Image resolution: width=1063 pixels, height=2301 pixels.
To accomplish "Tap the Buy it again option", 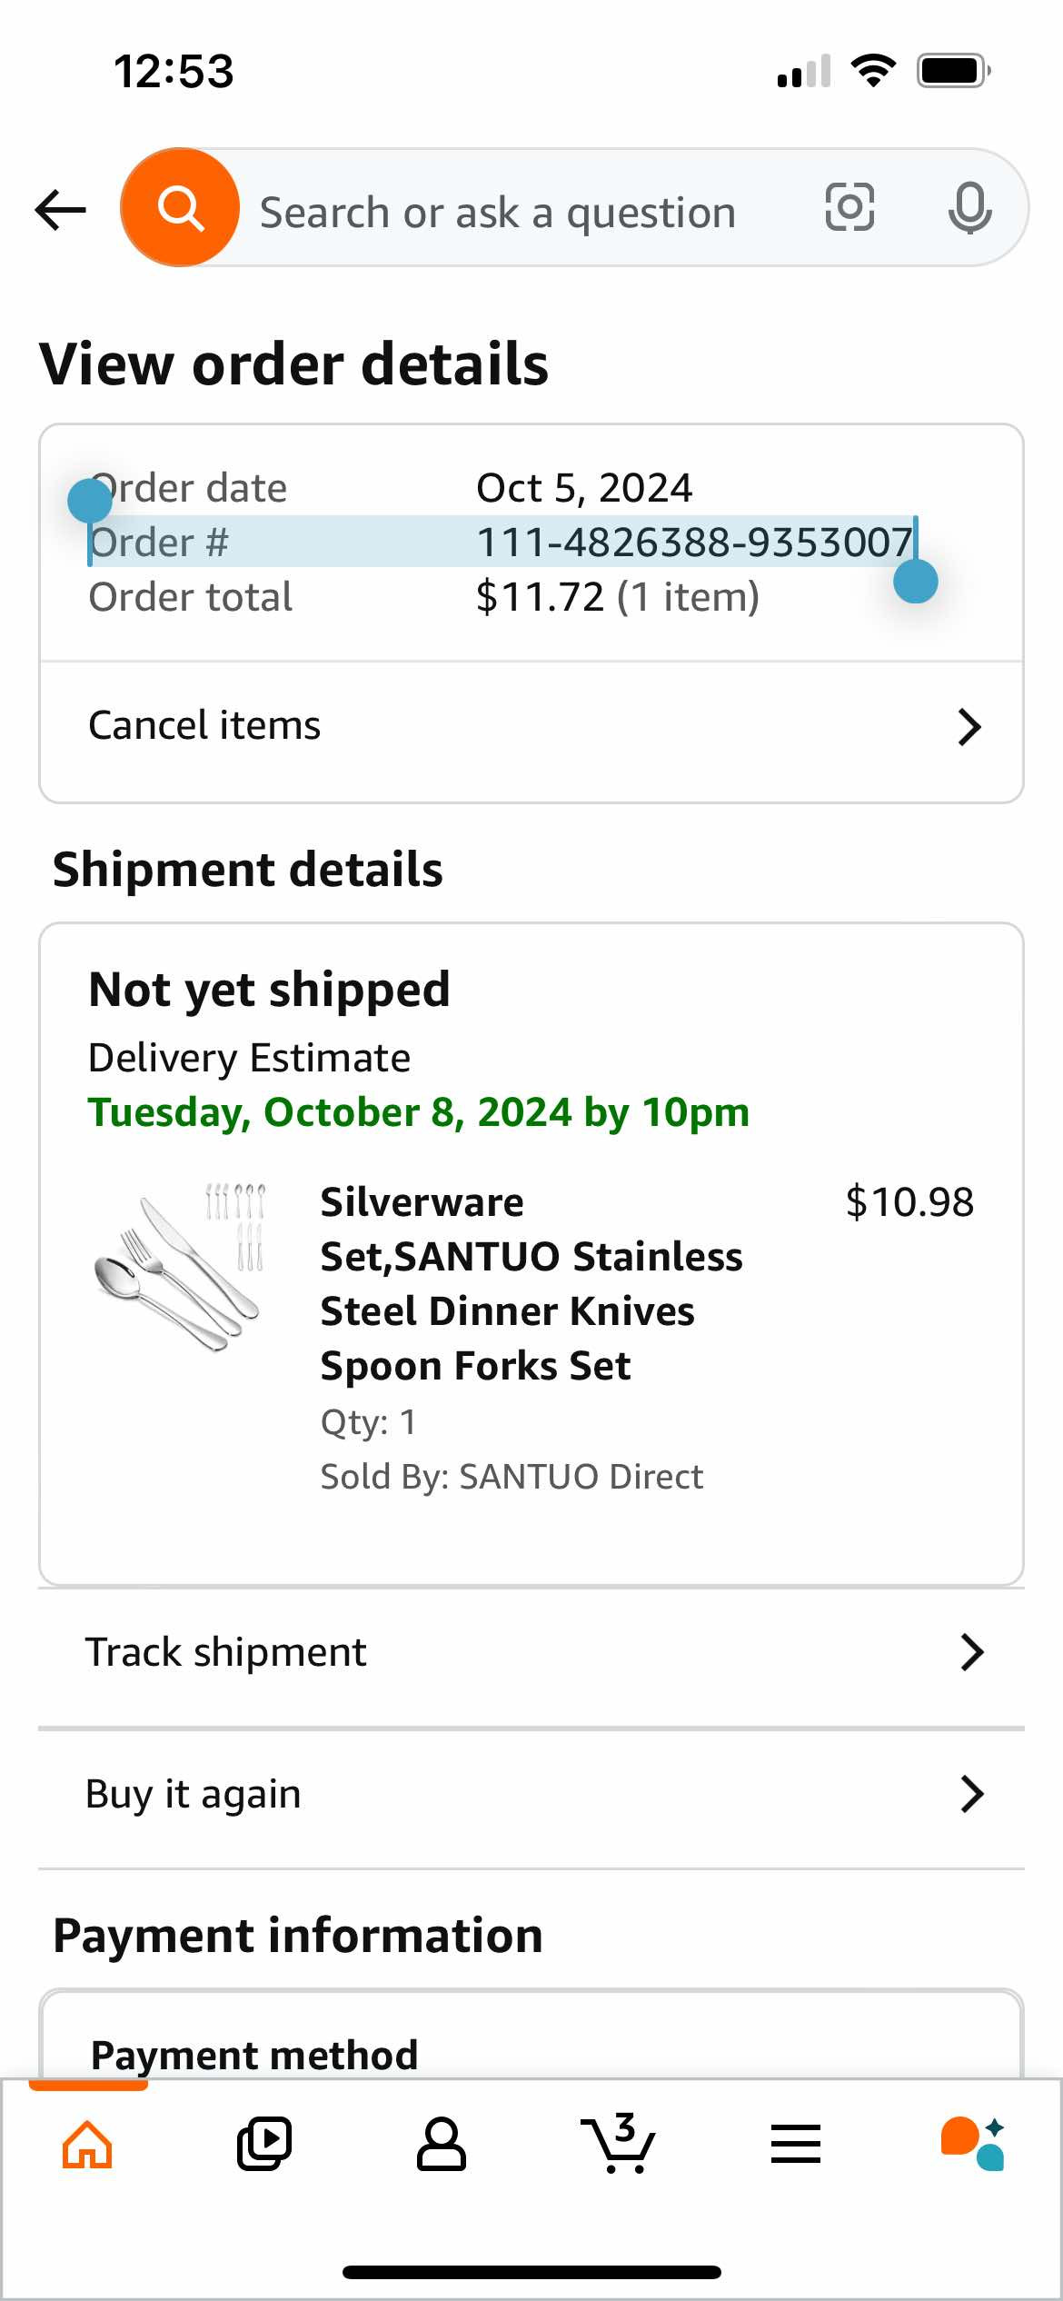I will pos(194,1795).
